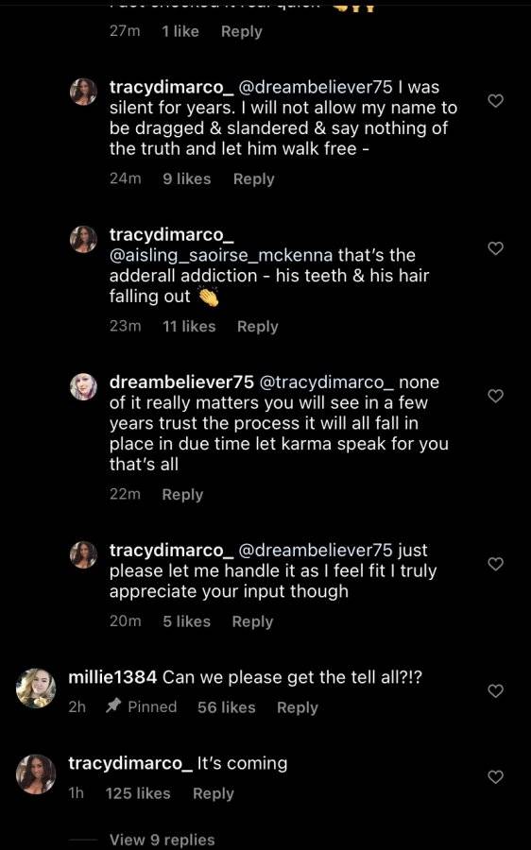Reply to the 11 likes comment
This screenshot has height=850, width=531.
258,327
